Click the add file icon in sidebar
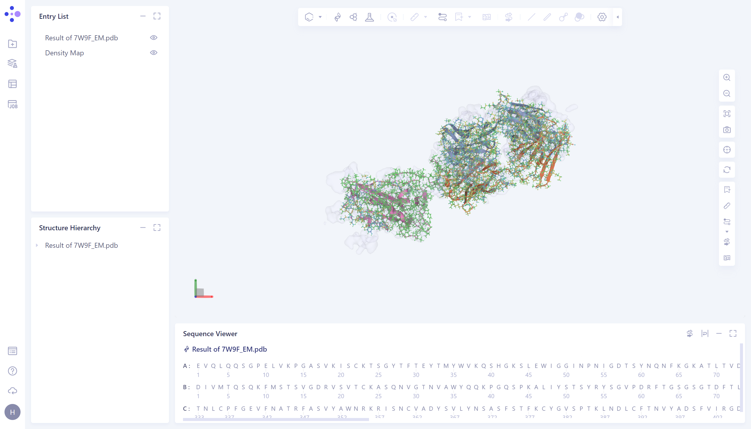Viewport: 751px width, 429px height. click(x=12, y=44)
